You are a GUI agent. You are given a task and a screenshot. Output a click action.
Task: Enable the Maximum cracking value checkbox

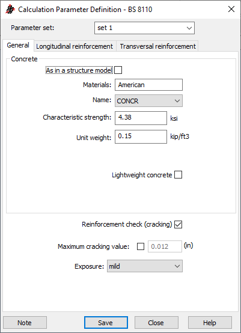[x=141, y=246]
